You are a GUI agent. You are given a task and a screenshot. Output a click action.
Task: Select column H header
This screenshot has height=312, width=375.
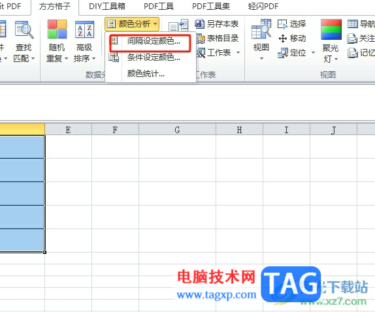tap(239, 130)
